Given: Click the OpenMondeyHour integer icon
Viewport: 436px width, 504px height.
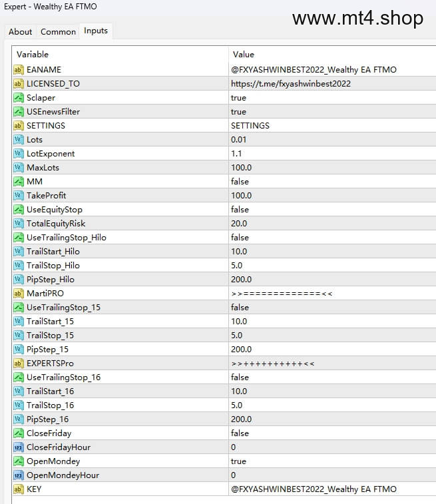Looking at the screenshot, I should pos(19,475).
